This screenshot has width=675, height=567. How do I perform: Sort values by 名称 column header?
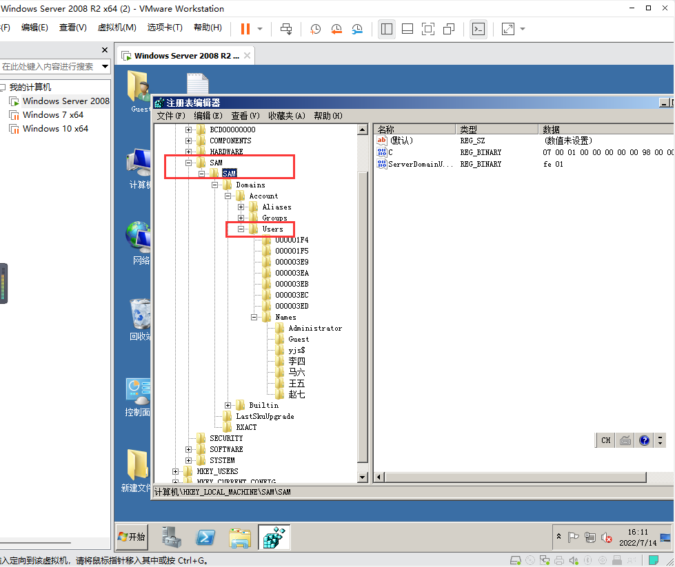(414, 130)
